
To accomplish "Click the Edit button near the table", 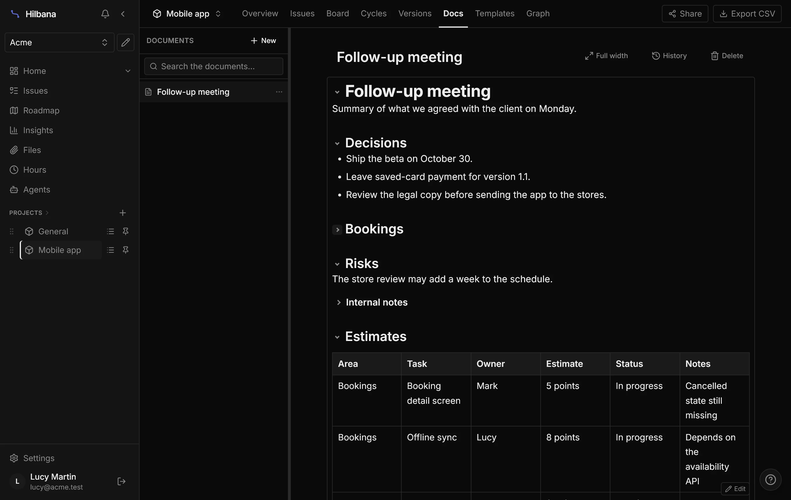I will tap(735, 488).
